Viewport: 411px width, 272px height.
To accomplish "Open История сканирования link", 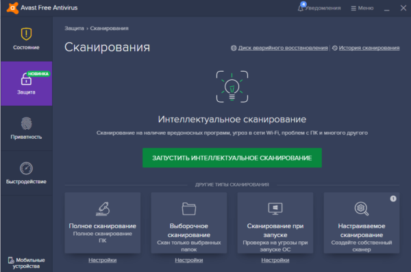I will point(369,48).
